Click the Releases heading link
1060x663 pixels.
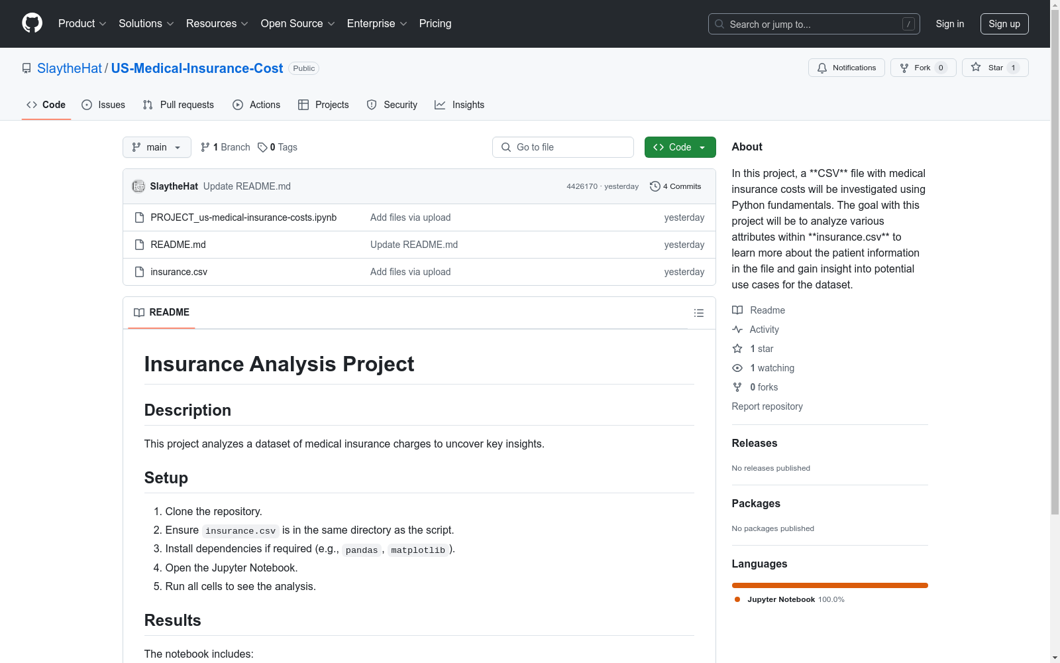coord(755,443)
